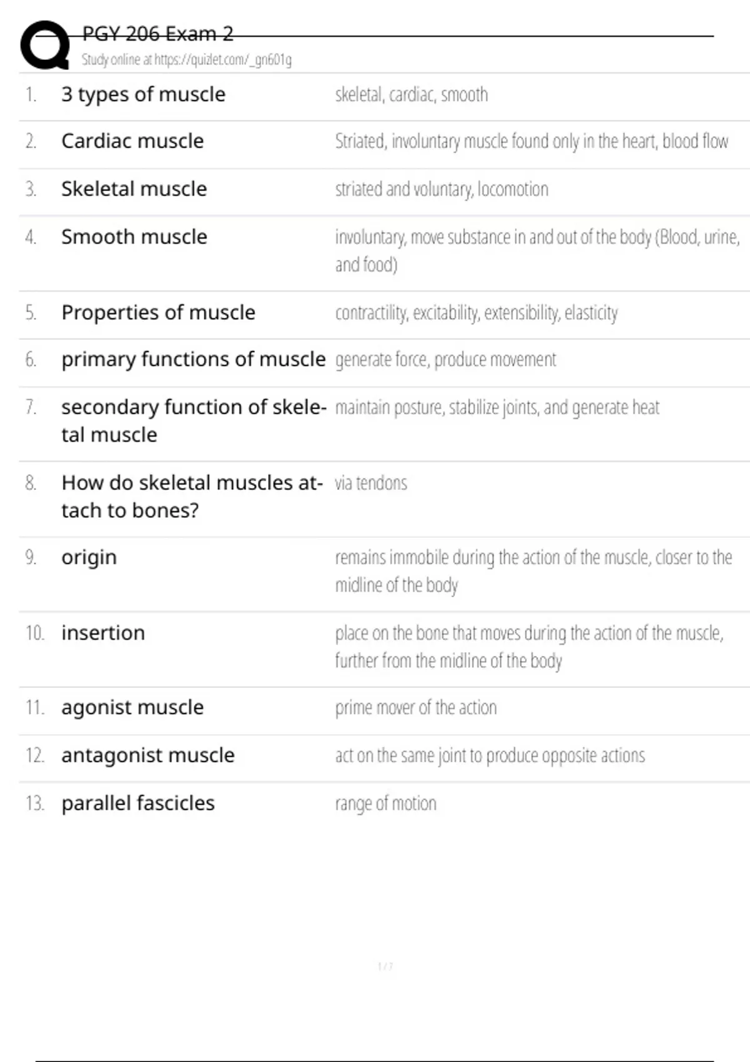Click 'prime mover of the action' definition
The width and height of the screenshot is (750, 1062).
[x=416, y=707]
